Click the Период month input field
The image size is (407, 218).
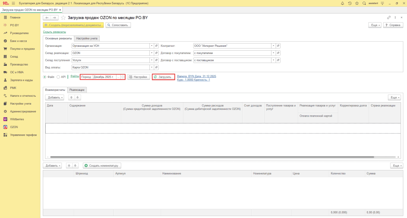point(105,77)
